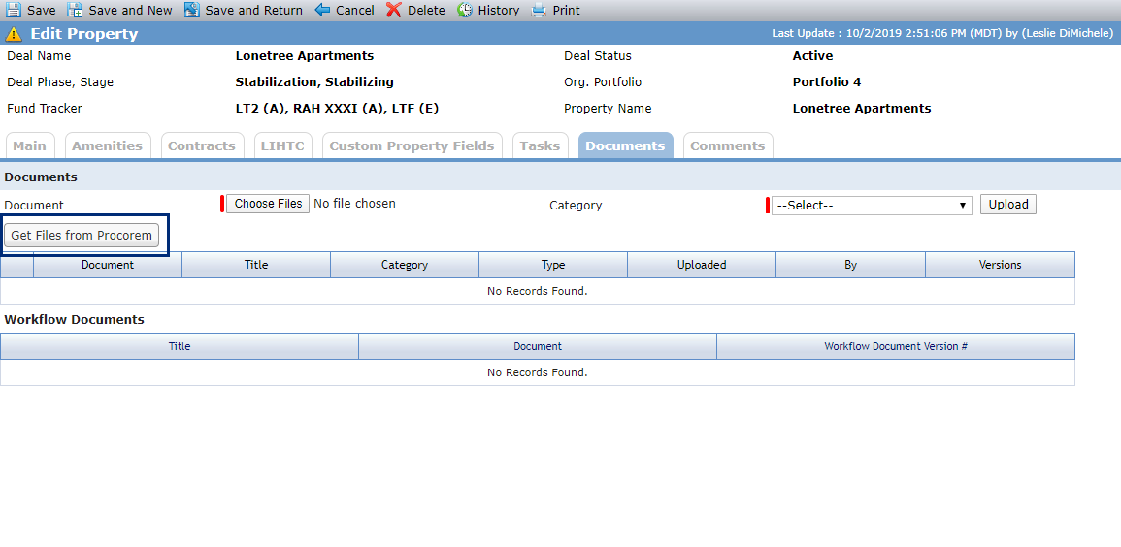Open the LIHTC tab
This screenshot has height=547, width=1121.
point(282,145)
